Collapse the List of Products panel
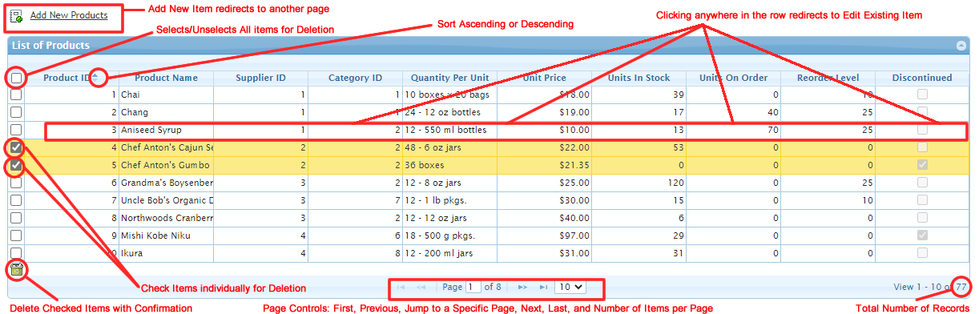 click(x=961, y=46)
